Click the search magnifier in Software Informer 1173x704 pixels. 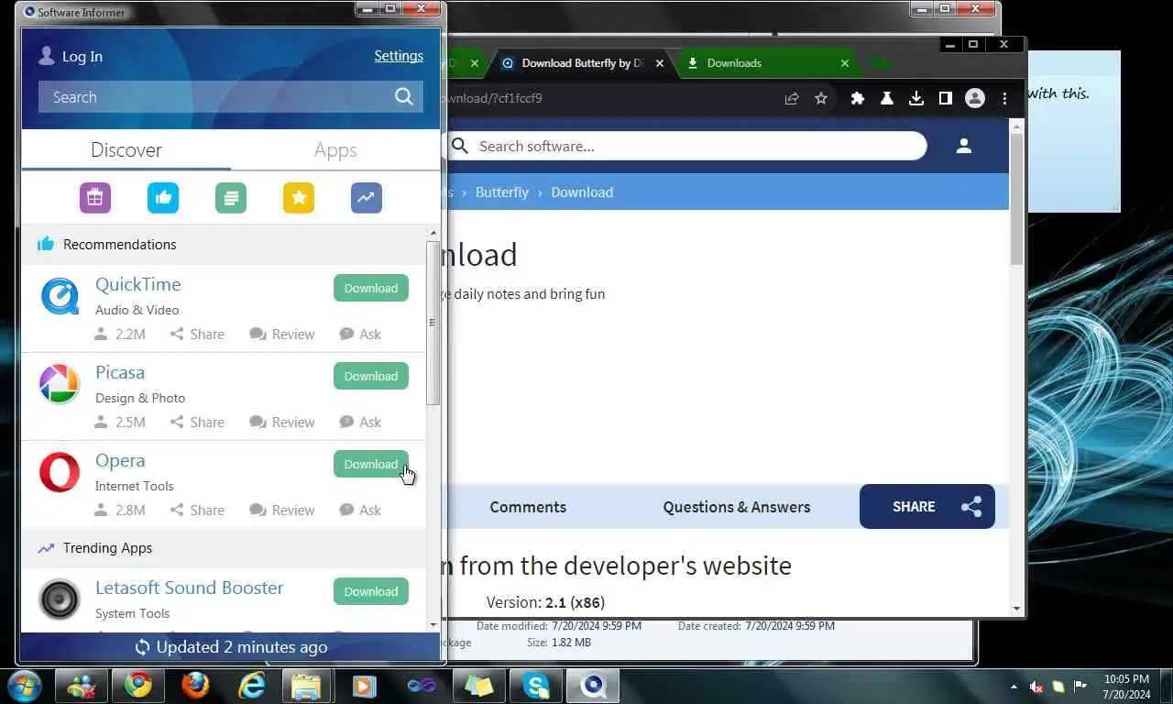(x=404, y=97)
